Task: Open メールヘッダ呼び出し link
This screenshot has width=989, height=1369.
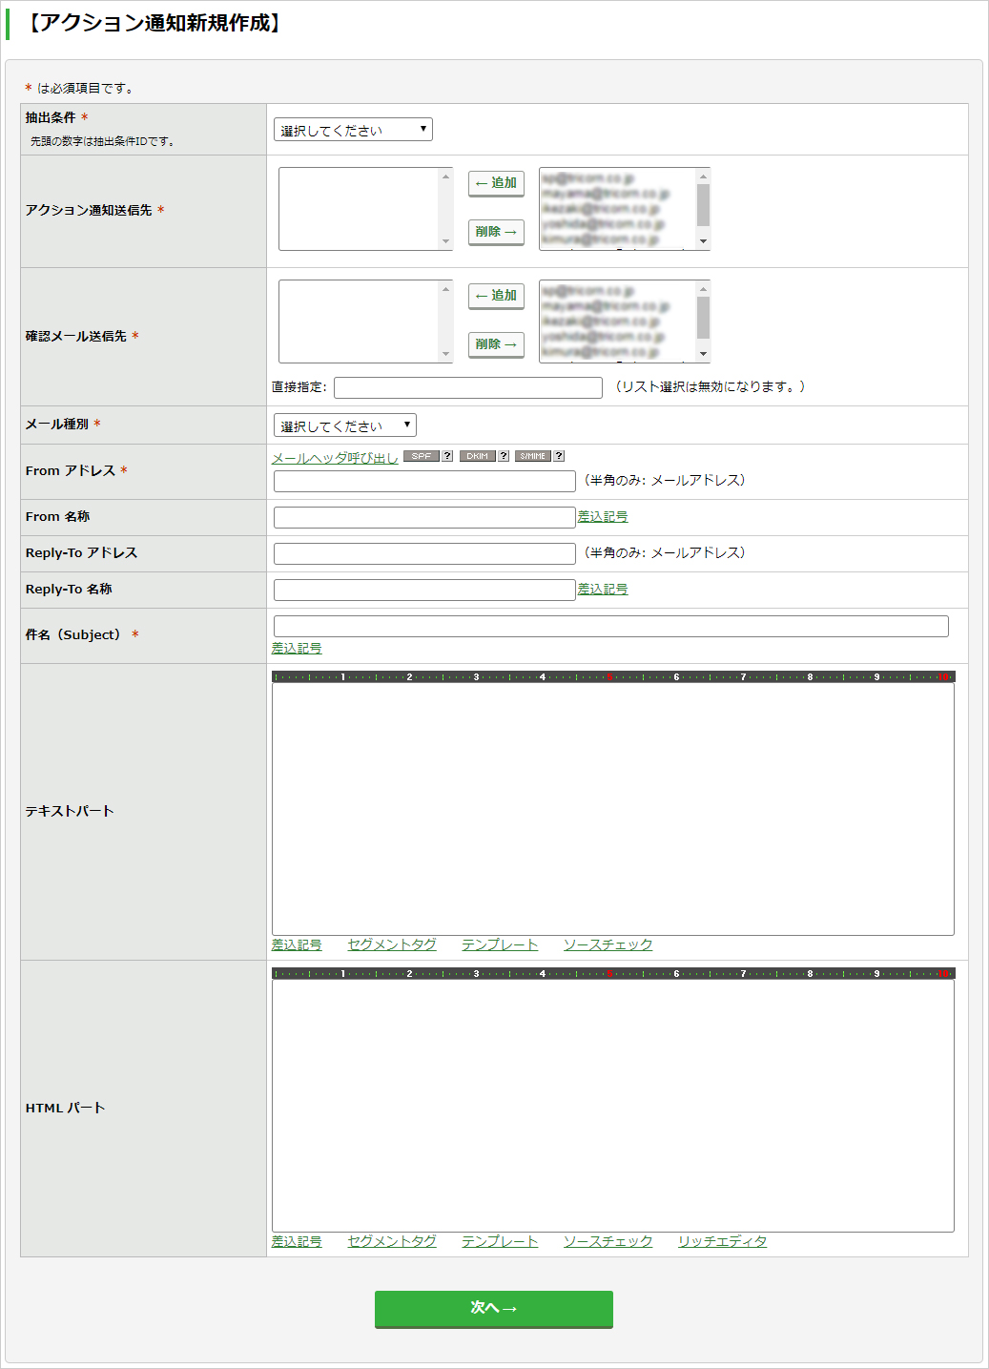Action: point(335,458)
